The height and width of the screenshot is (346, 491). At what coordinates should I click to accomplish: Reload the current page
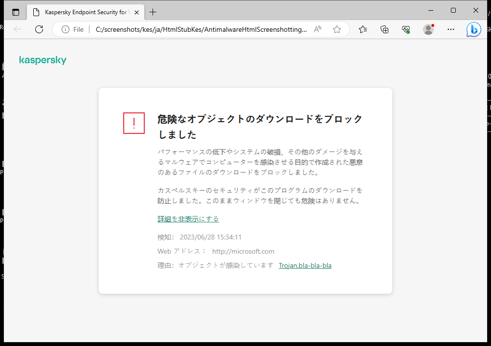[x=39, y=29]
